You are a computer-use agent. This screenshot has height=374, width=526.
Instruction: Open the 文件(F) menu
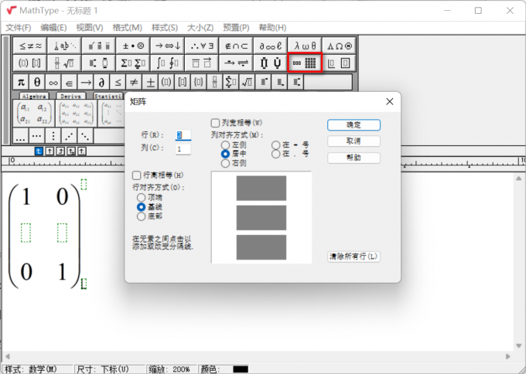18,28
